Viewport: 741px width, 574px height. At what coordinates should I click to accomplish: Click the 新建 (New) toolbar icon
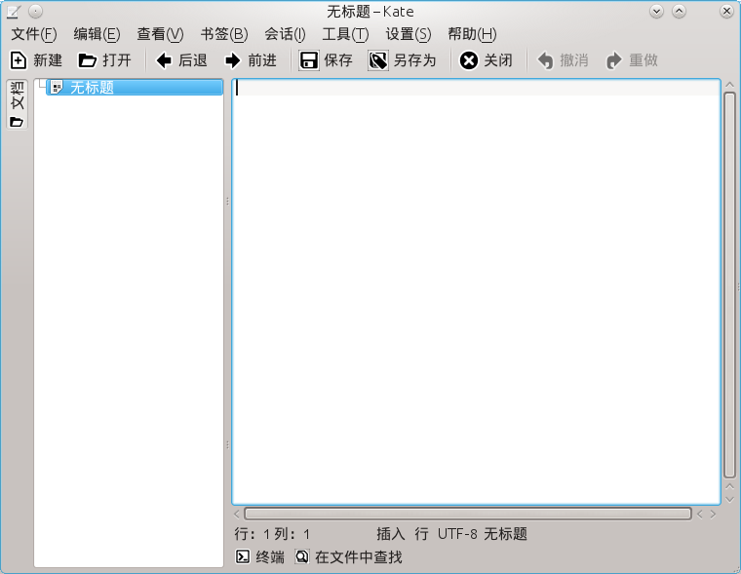[19, 60]
